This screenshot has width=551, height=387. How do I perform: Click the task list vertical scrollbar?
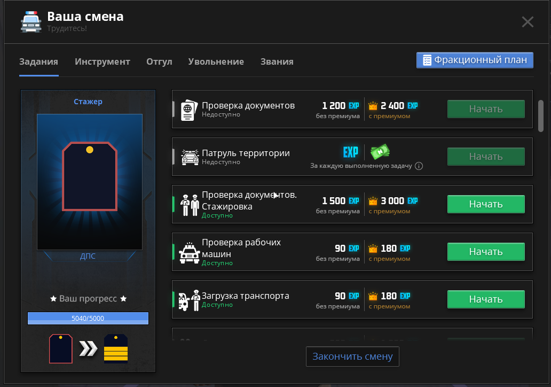coord(540,115)
